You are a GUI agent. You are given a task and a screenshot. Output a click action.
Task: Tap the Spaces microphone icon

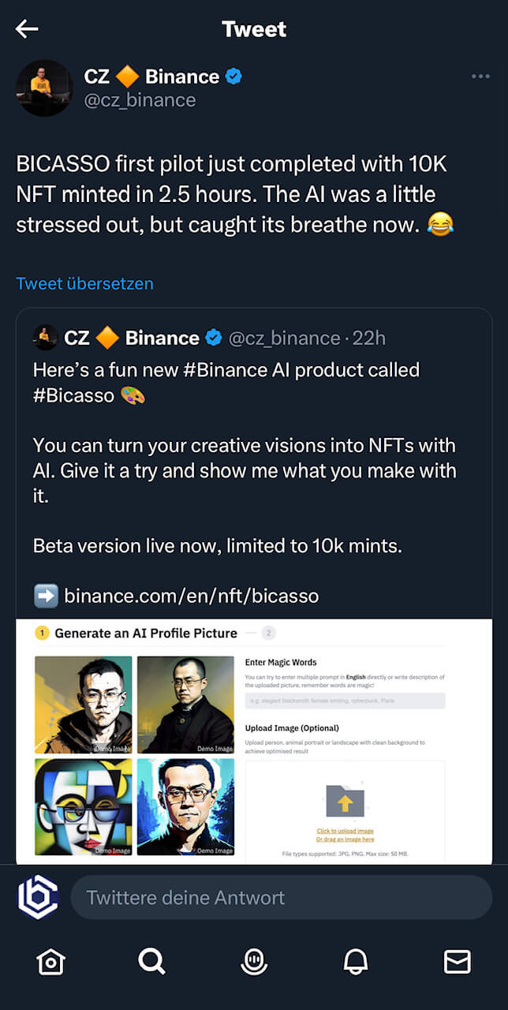point(254,962)
